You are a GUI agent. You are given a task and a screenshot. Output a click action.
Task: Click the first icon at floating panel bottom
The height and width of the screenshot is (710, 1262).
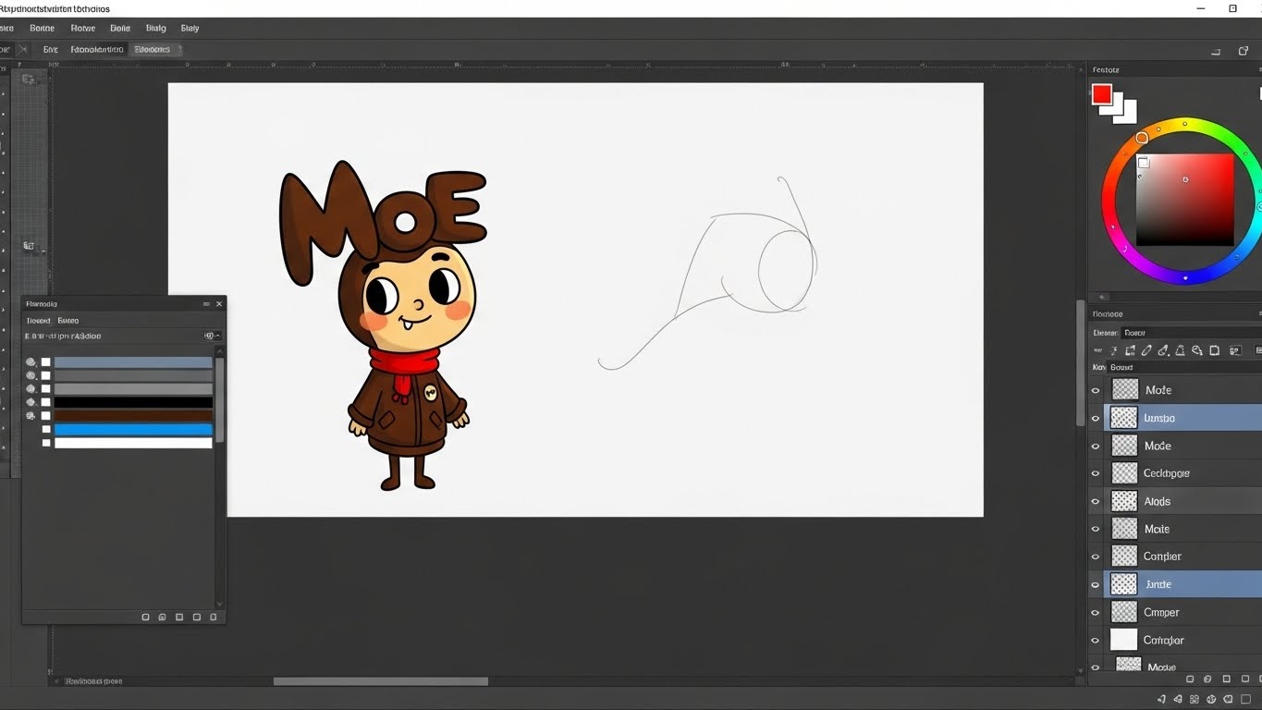pos(145,617)
